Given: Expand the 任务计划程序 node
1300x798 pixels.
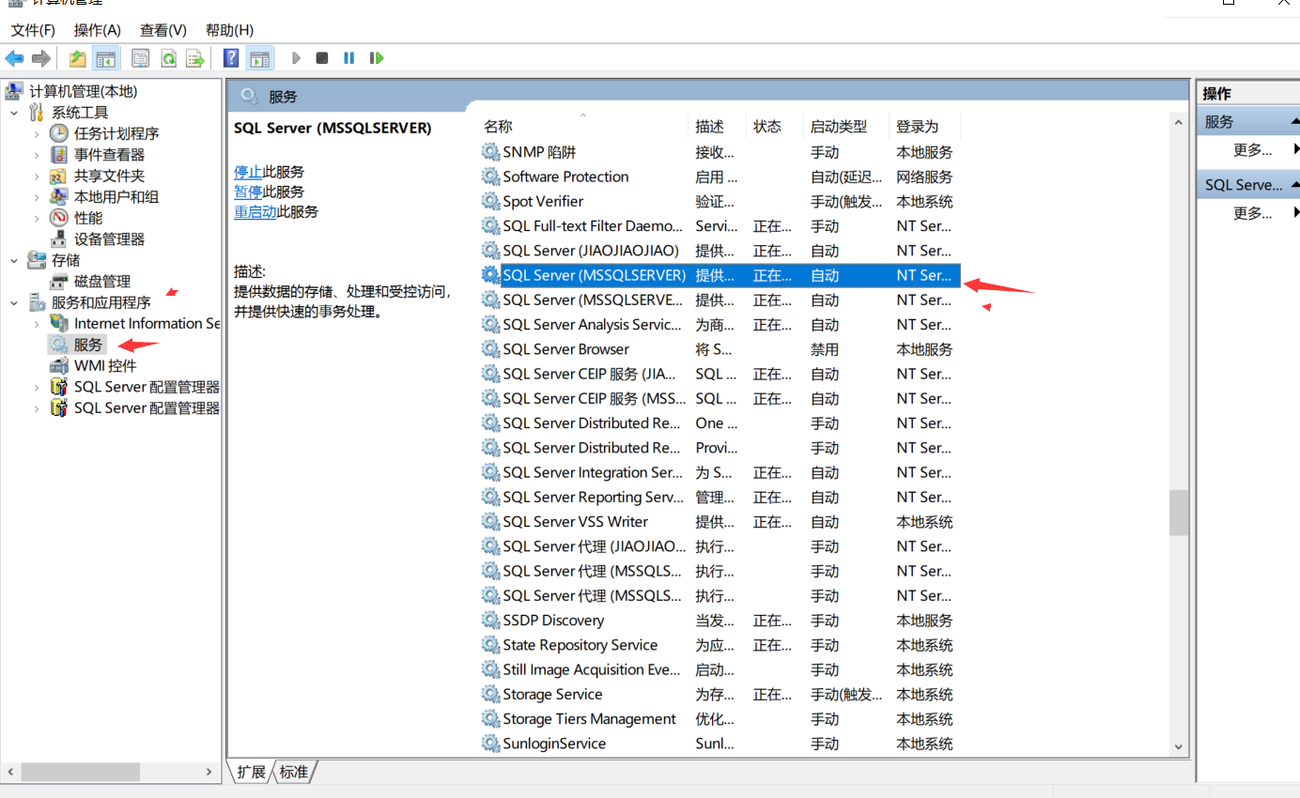Looking at the screenshot, I should point(37,133).
